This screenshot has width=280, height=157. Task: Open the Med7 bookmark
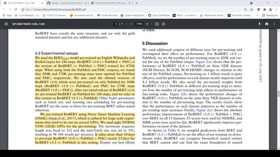click(185, 16)
